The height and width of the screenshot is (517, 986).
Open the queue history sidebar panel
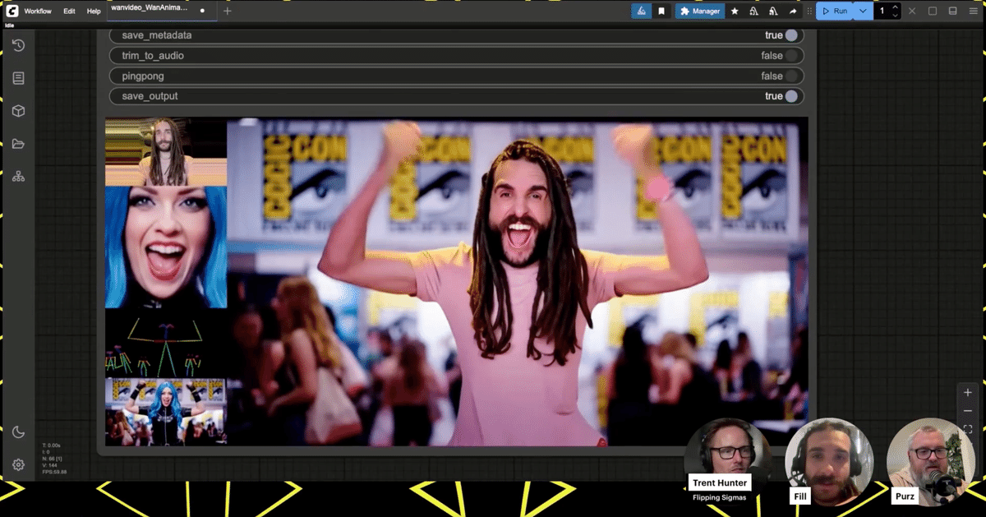(18, 45)
